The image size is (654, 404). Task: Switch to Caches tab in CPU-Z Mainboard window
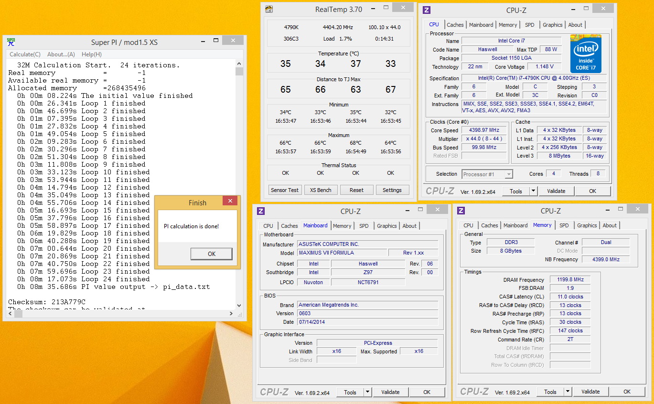coord(289,226)
